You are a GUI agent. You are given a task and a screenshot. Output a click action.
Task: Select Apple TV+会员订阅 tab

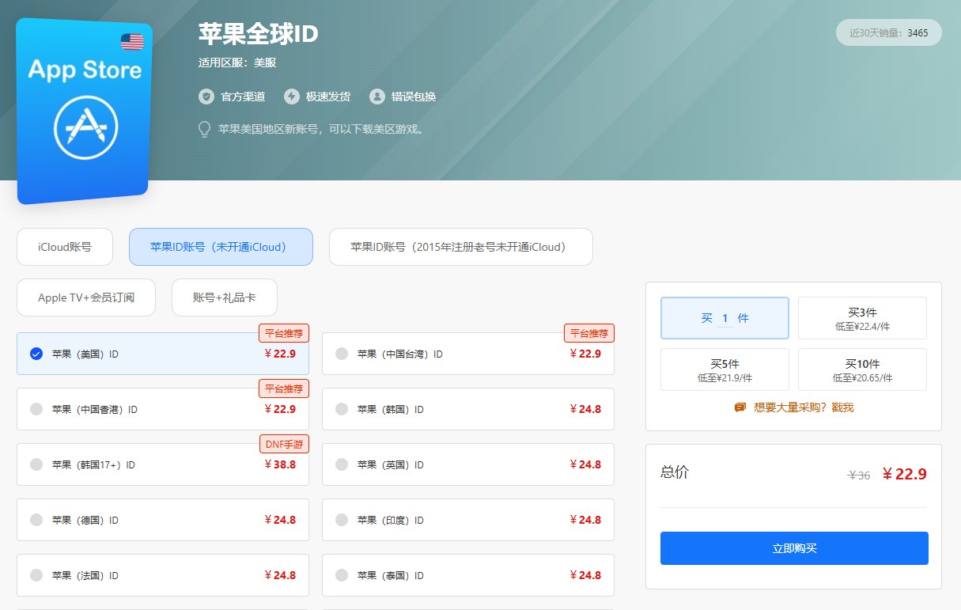86,297
